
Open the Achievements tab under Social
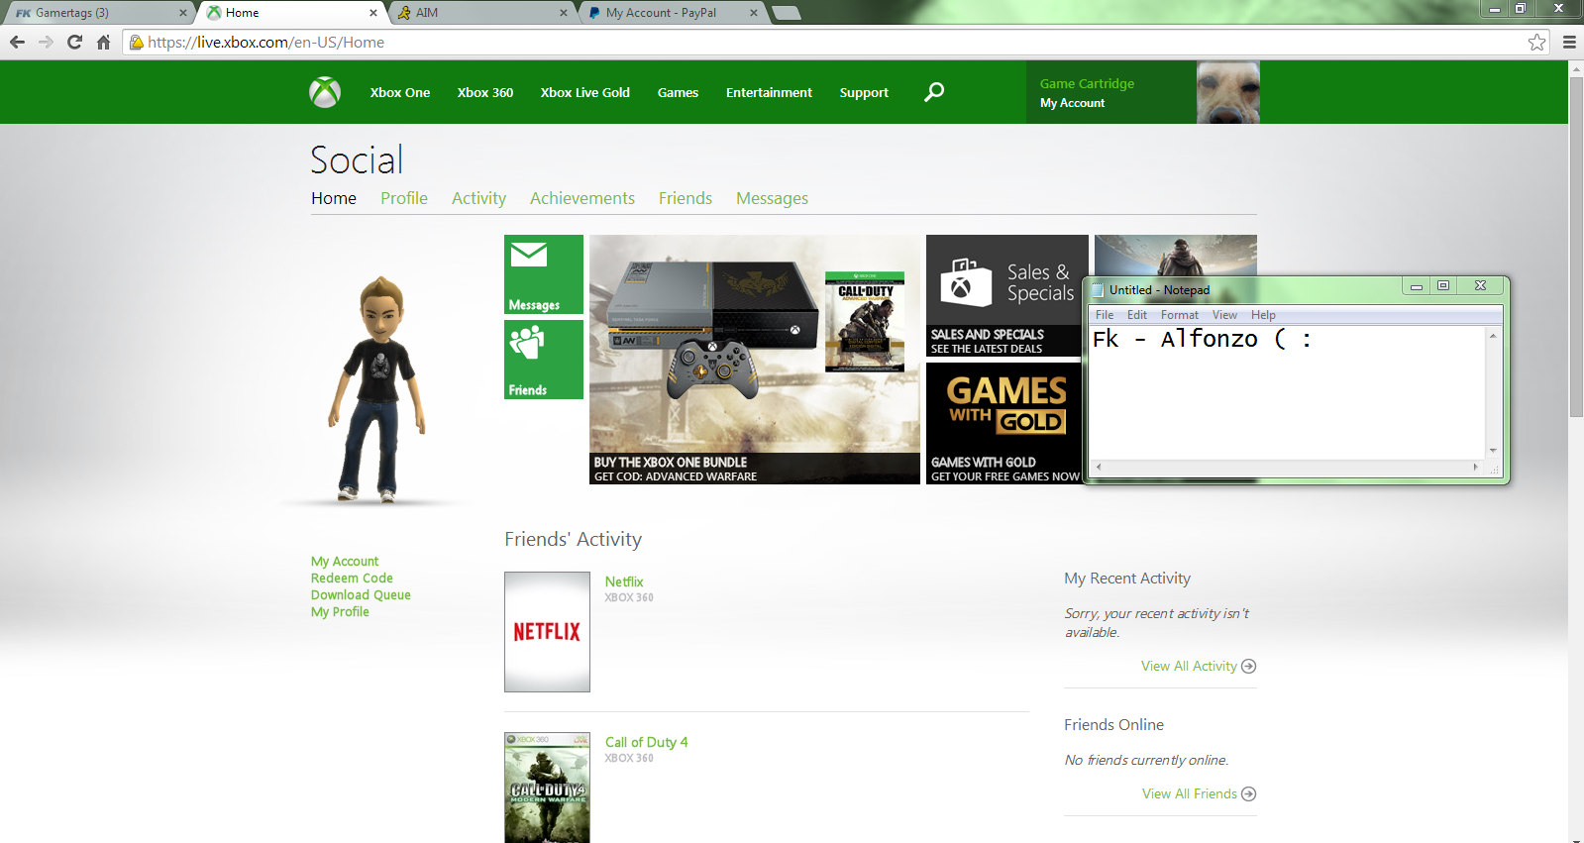tap(582, 198)
